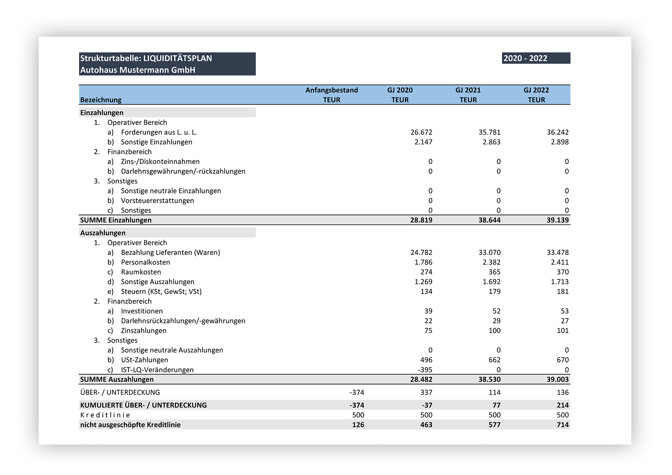This screenshot has height=475, width=672.
Task: Select the "Kreditlinie" row label
Action: click(x=105, y=415)
